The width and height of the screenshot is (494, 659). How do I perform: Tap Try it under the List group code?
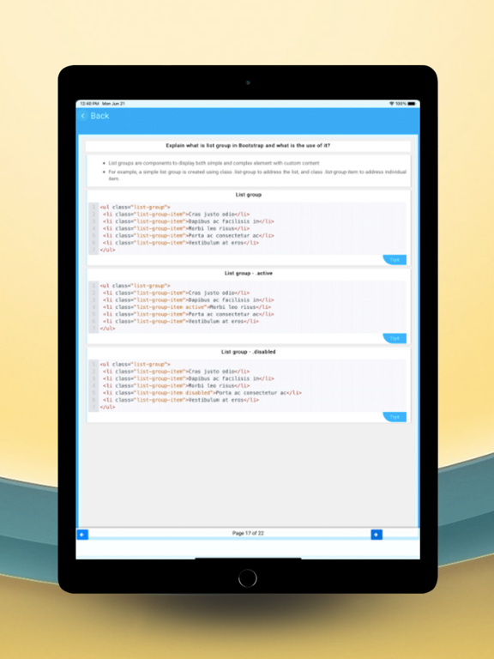pyautogui.click(x=395, y=260)
